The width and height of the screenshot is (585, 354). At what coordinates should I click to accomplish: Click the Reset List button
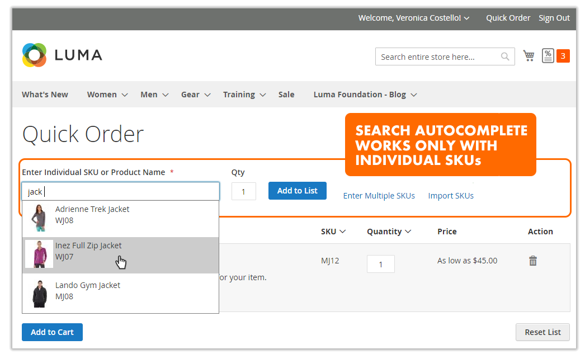pyautogui.click(x=542, y=332)
